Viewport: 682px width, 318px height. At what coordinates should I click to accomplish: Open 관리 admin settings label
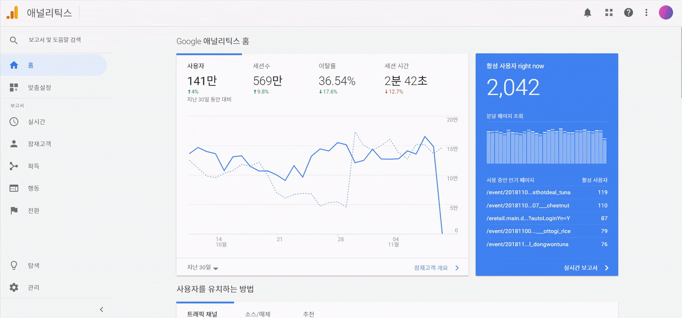click(x=34, y=288)
